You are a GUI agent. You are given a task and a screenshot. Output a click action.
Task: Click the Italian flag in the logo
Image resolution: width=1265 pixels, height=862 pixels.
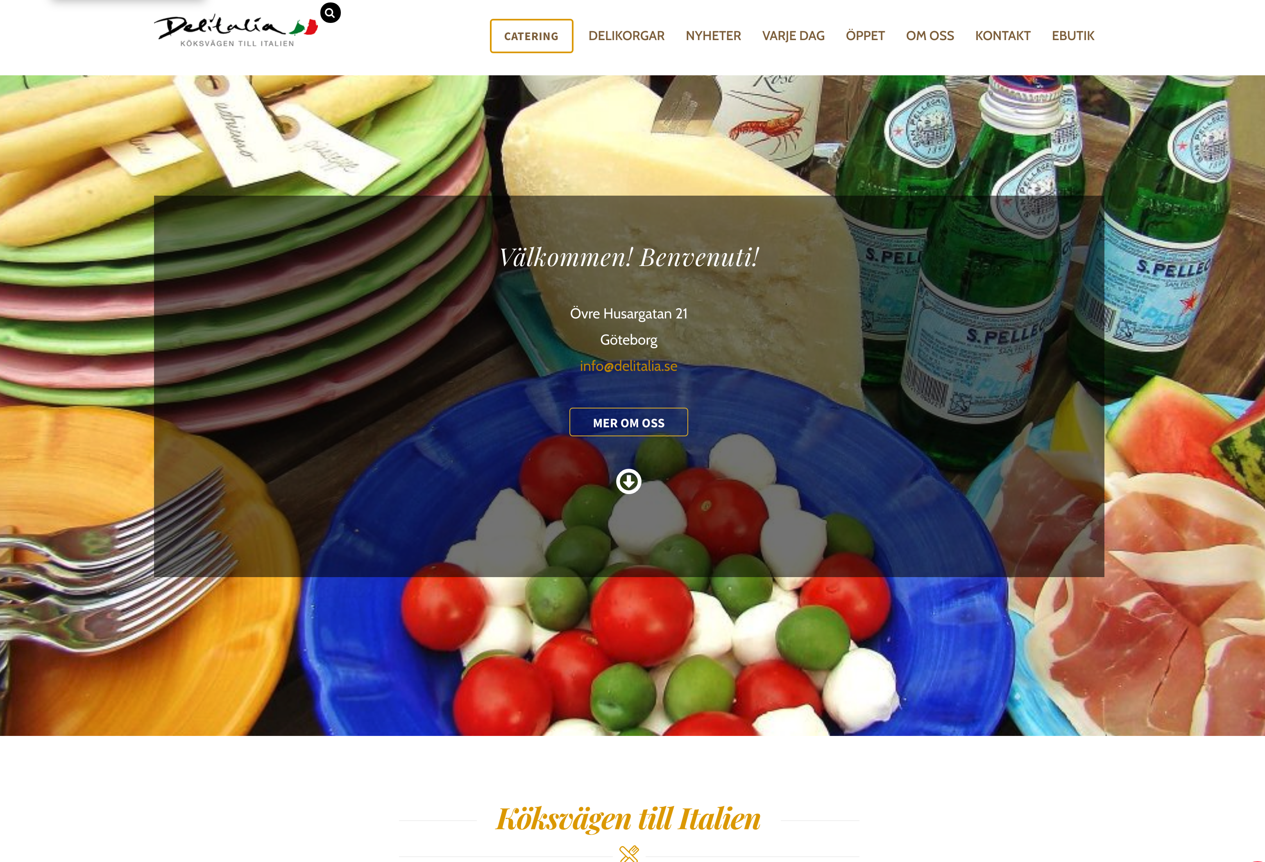pos(304,27)
